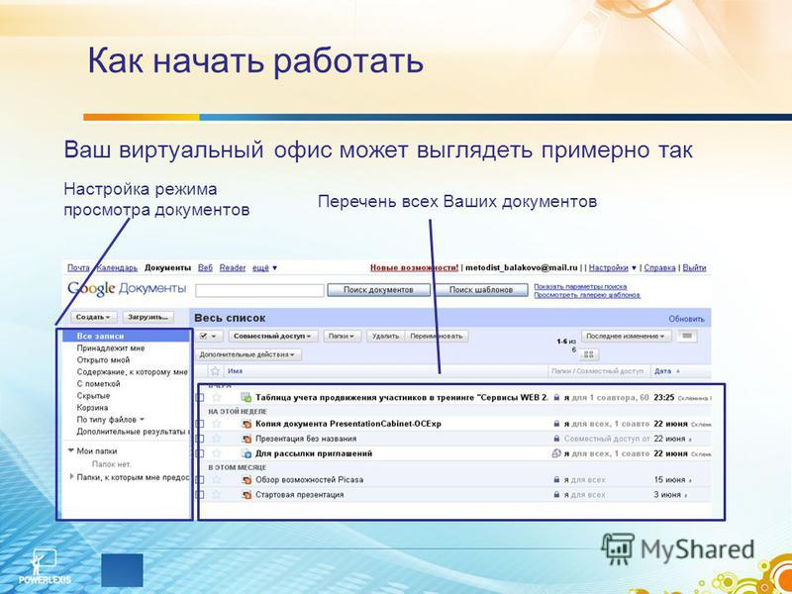
Task: Tick the checkbox for Таблица учета продвижения
Action: [x=200, y=398]
